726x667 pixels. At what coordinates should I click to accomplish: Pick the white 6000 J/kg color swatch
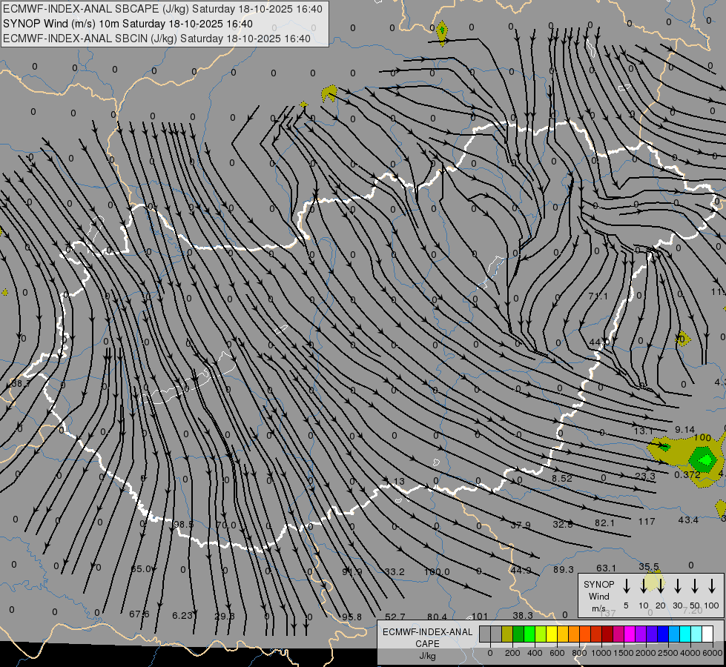pos(707,634)
